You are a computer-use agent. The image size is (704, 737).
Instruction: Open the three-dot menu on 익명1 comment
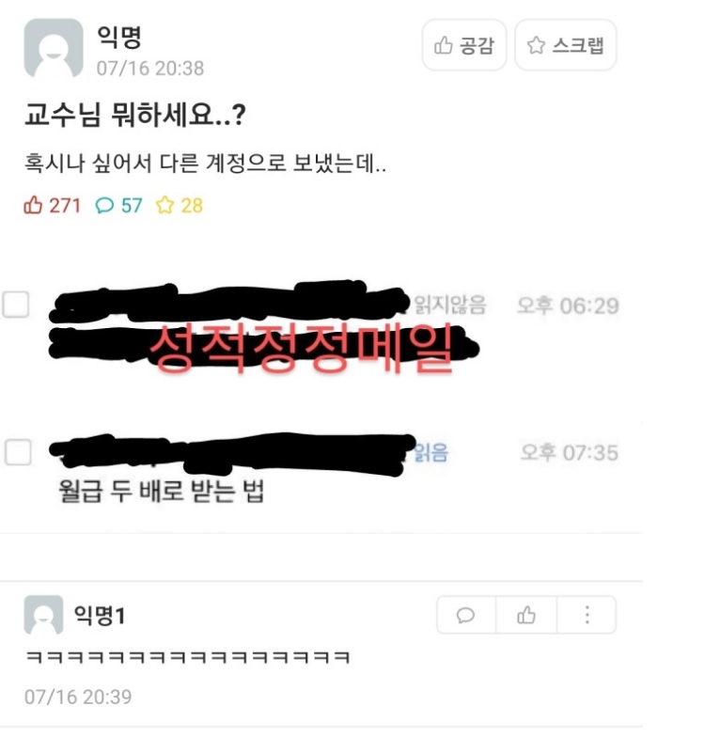pos(587,615)
